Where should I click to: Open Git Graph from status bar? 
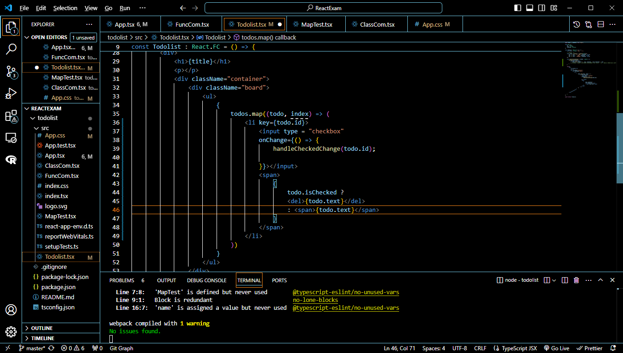click(x=121, y=348)
